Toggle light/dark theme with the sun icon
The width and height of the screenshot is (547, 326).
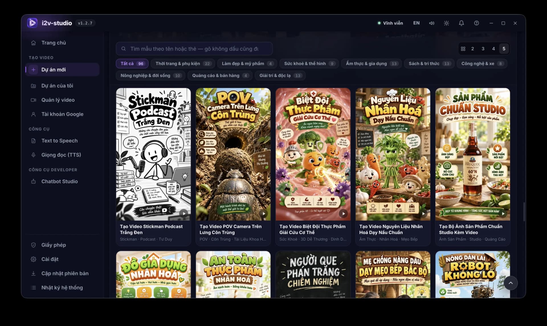click(x=446, y=23)
